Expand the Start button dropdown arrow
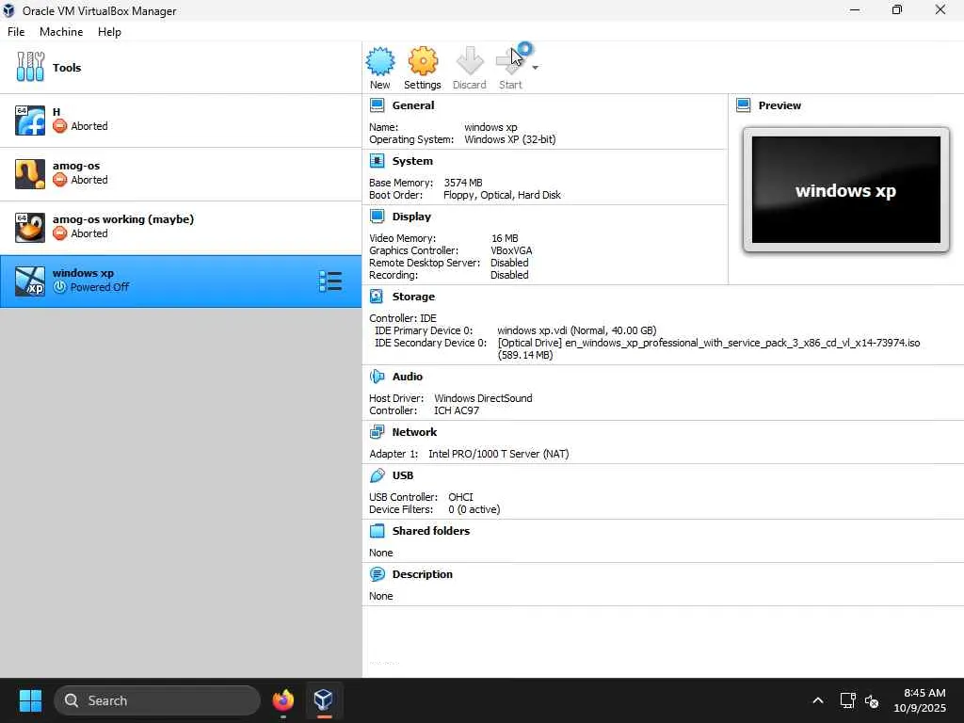 [x=536, y=68]
